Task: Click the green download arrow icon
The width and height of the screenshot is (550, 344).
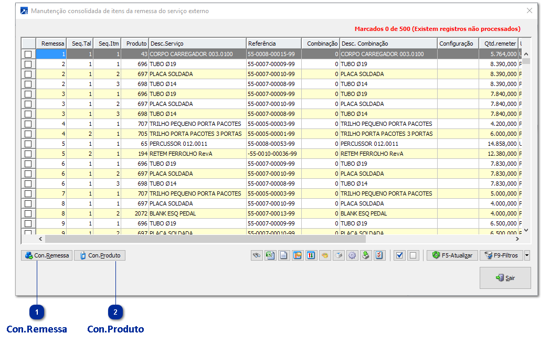Action: tap(365, 255)
